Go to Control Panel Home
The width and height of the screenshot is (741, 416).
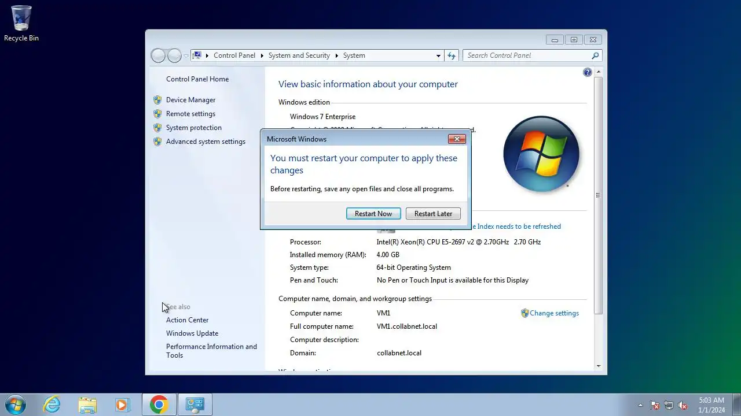click(x=197, y=79)
